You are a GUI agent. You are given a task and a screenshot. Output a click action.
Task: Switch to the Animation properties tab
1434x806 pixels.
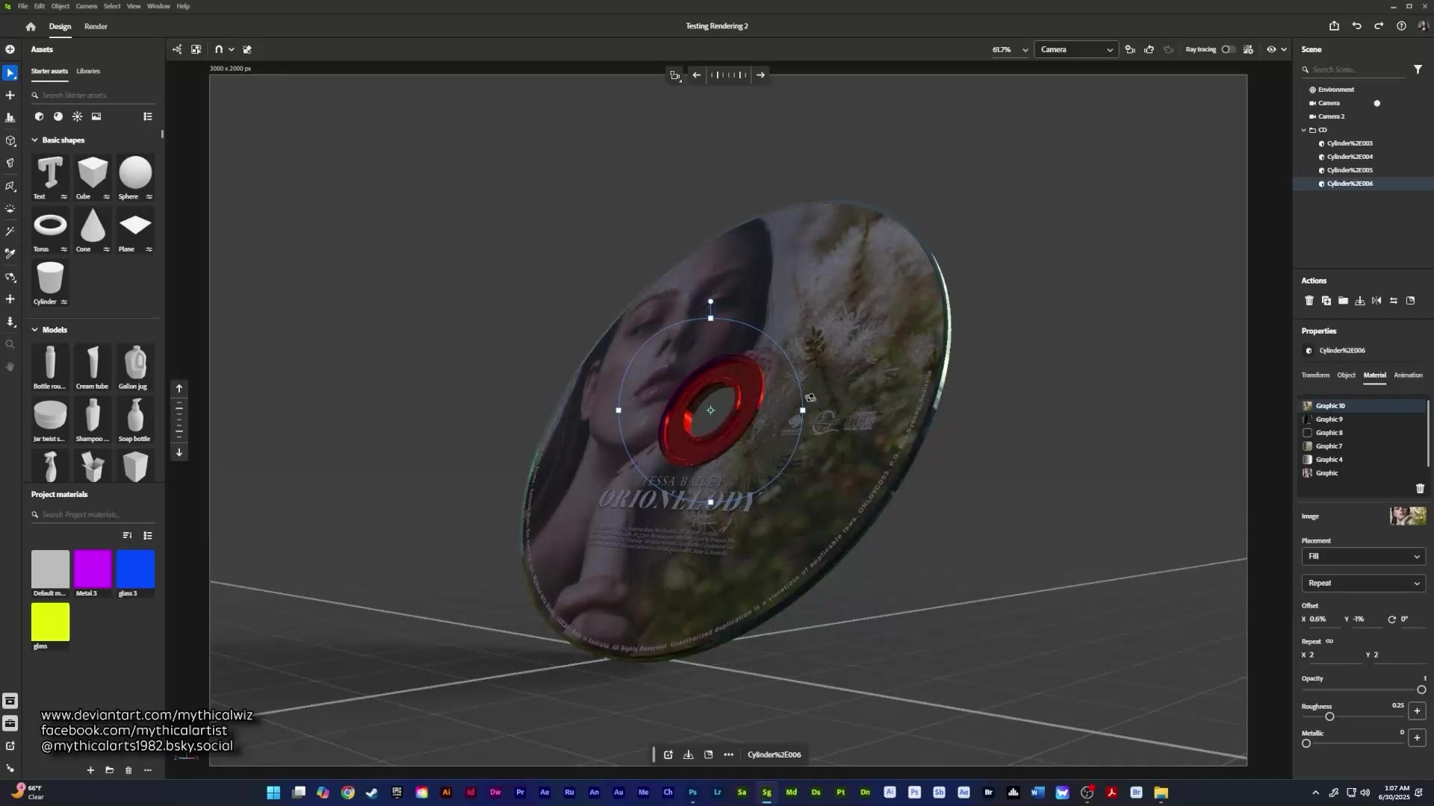coord(1408,375)
